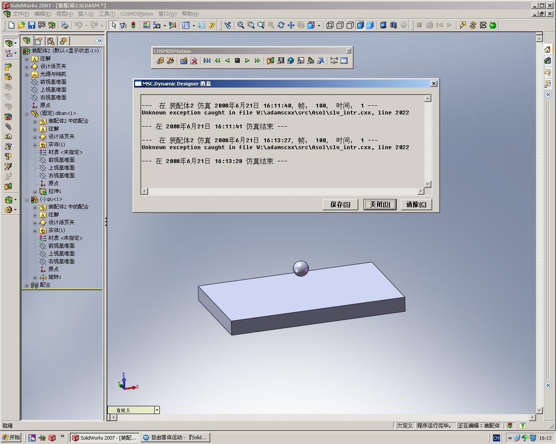Open the 文件(F) menu

pyautogui.click(x=21, y=14)
